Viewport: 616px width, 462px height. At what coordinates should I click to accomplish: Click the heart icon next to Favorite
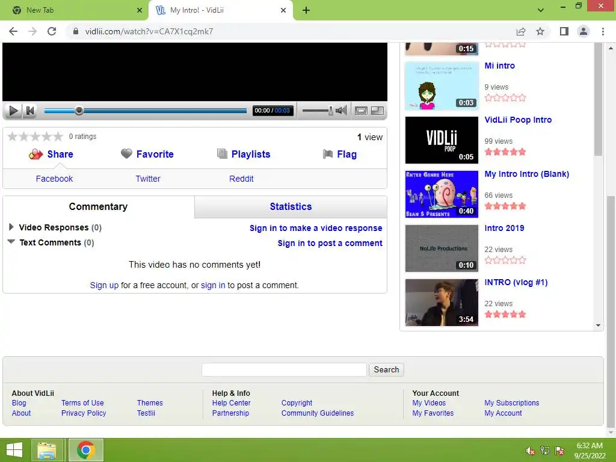[x=126, y=153]
